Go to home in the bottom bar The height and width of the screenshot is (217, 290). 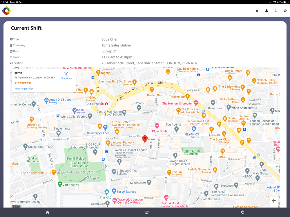click(48, 212)
